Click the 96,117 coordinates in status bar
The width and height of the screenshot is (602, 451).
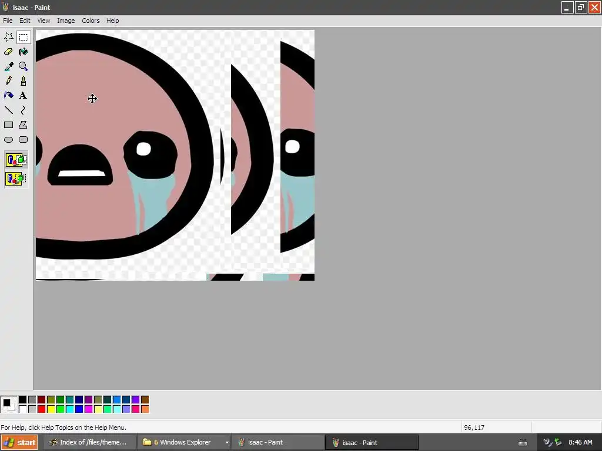point(474,428)
